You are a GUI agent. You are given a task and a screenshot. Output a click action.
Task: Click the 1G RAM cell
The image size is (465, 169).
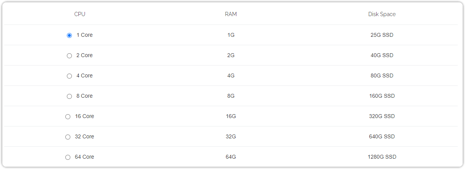231,35
